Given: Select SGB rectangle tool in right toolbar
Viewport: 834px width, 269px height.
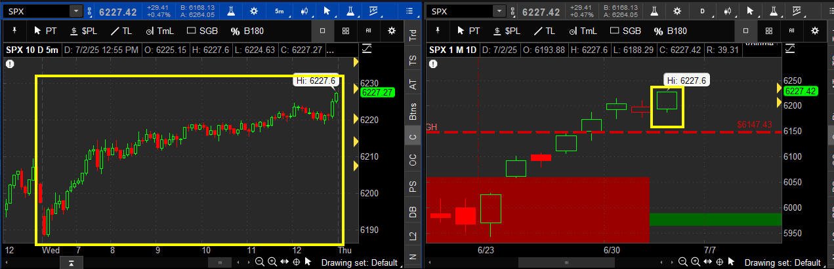Looking at the screenshot, I should (x=625, y=31).
